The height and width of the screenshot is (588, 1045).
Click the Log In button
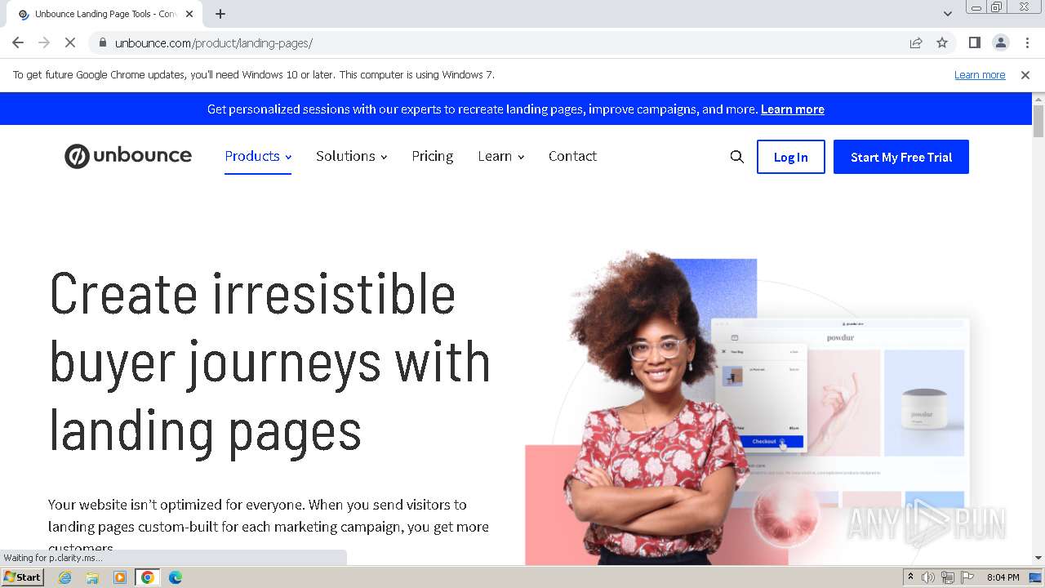790,157
